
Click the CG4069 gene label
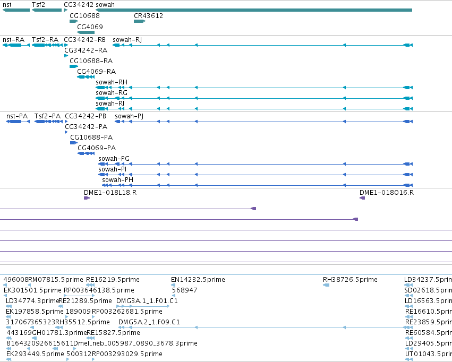(90, 27)
